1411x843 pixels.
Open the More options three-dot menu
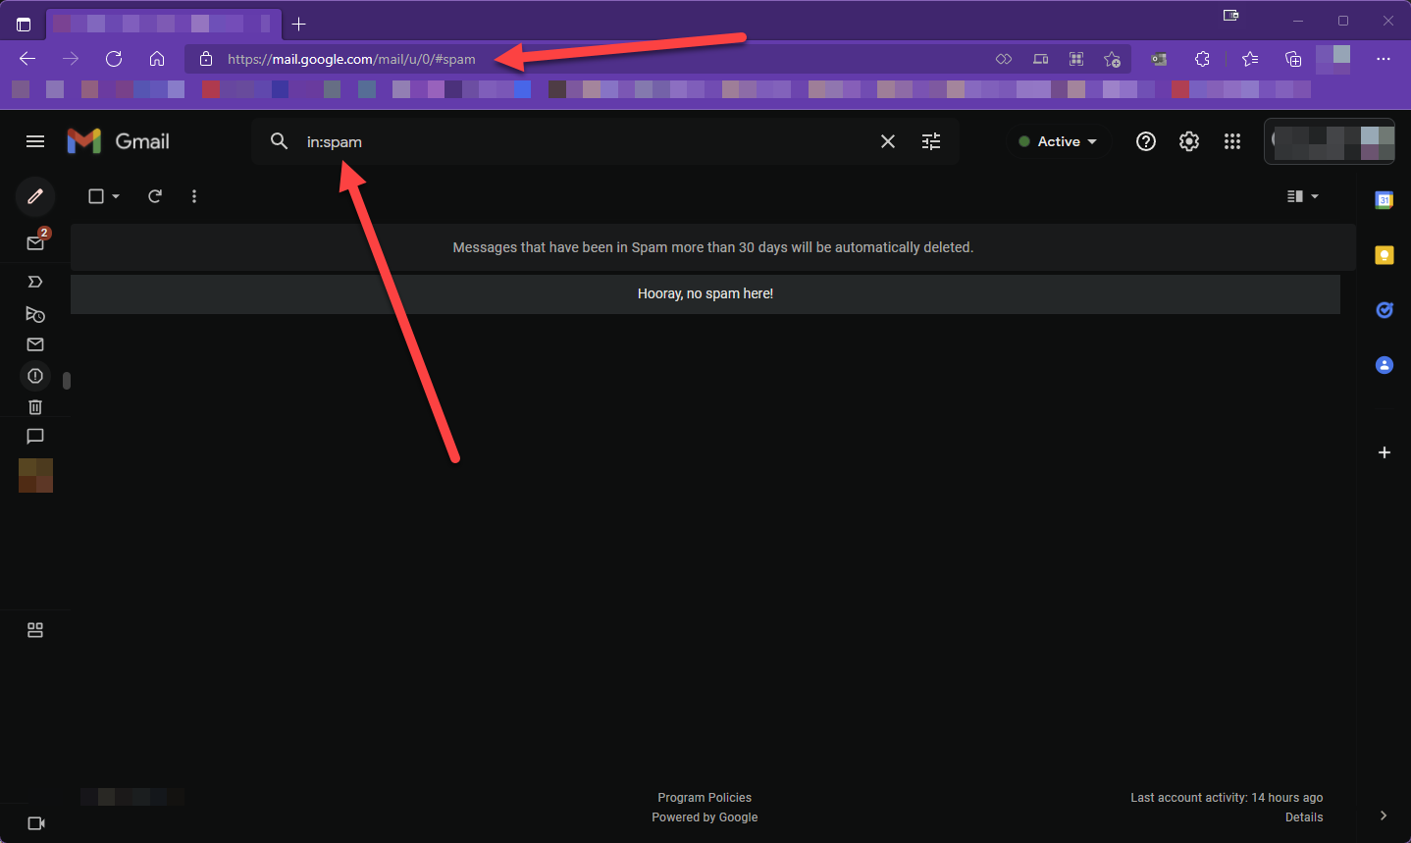[x=194, y=196]
